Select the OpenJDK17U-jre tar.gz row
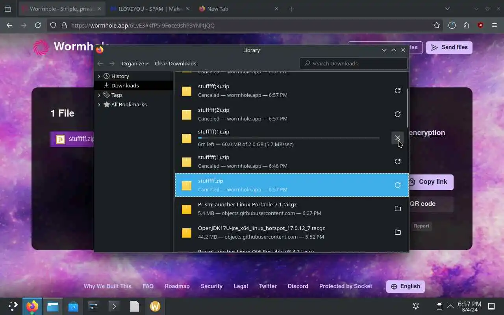The width and height of the screenshot is (504, 315). [x=292, y=232]
